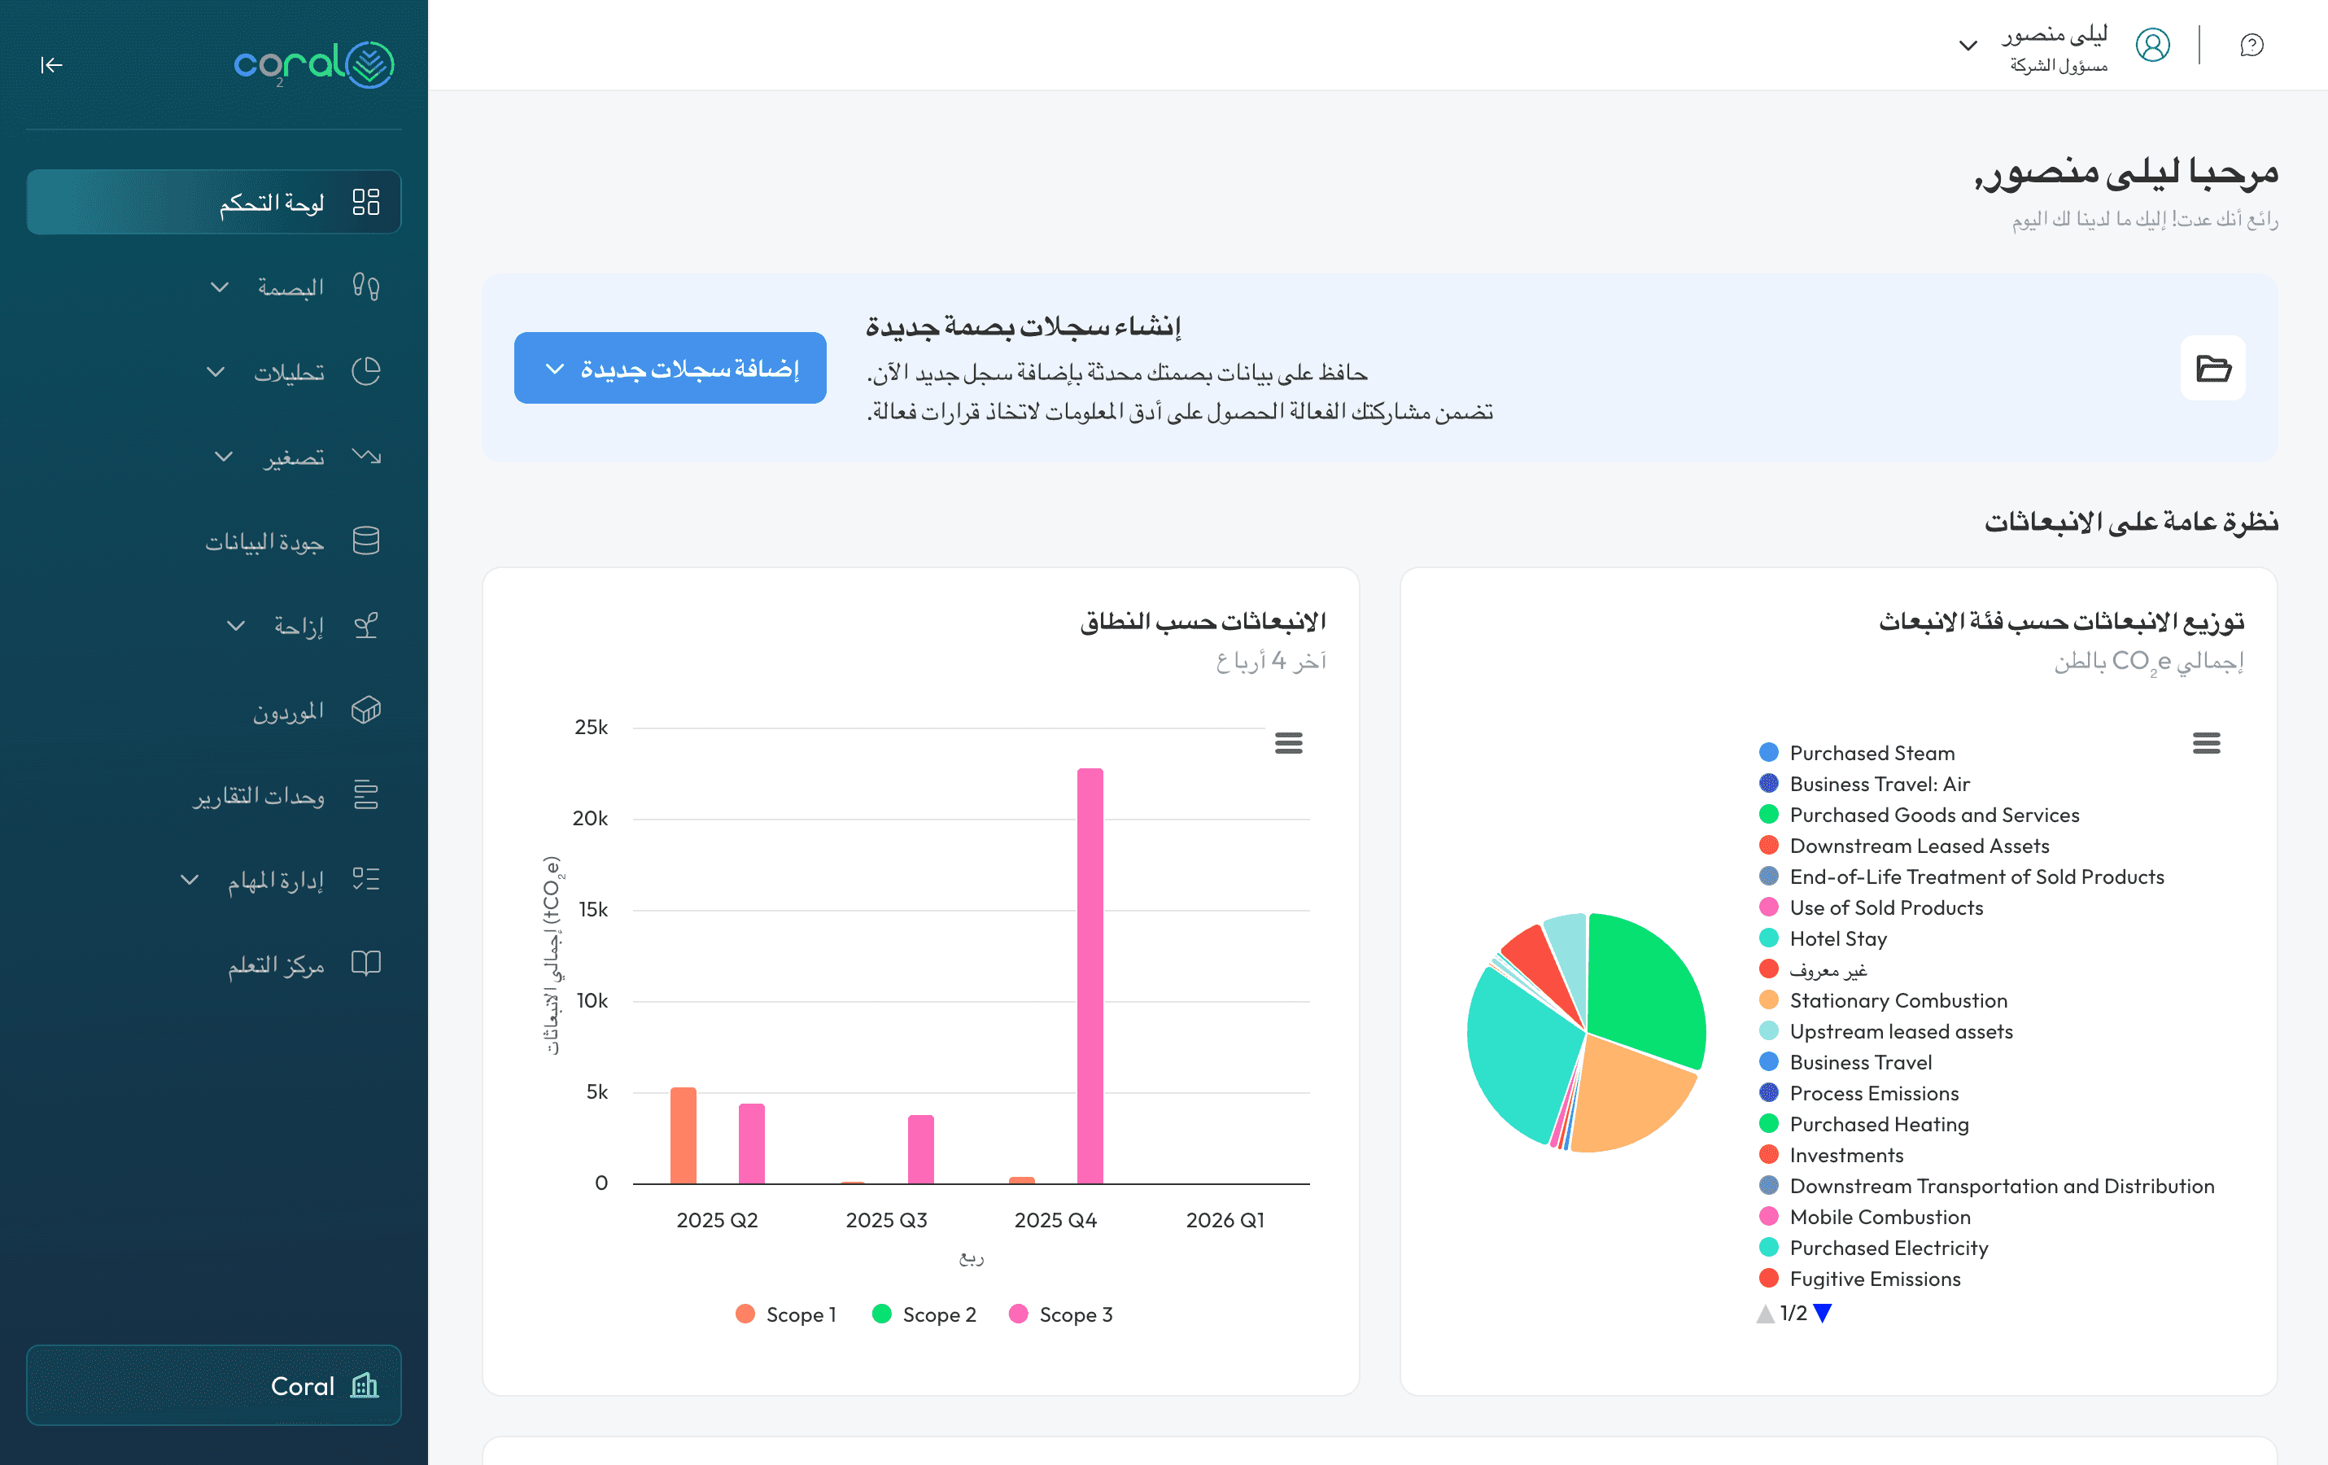The width and height of the screenshot is (2328, 1465).
Task: Select the وحدات التقارير report units icon
Action: (366, 794)
